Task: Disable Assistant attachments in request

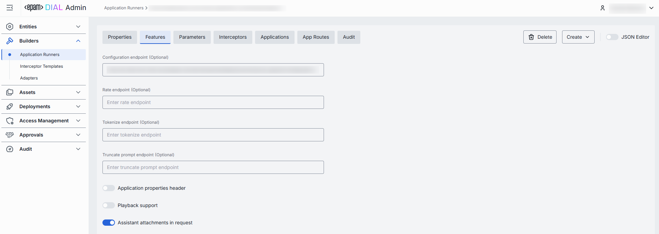Action: click(108, 223)
